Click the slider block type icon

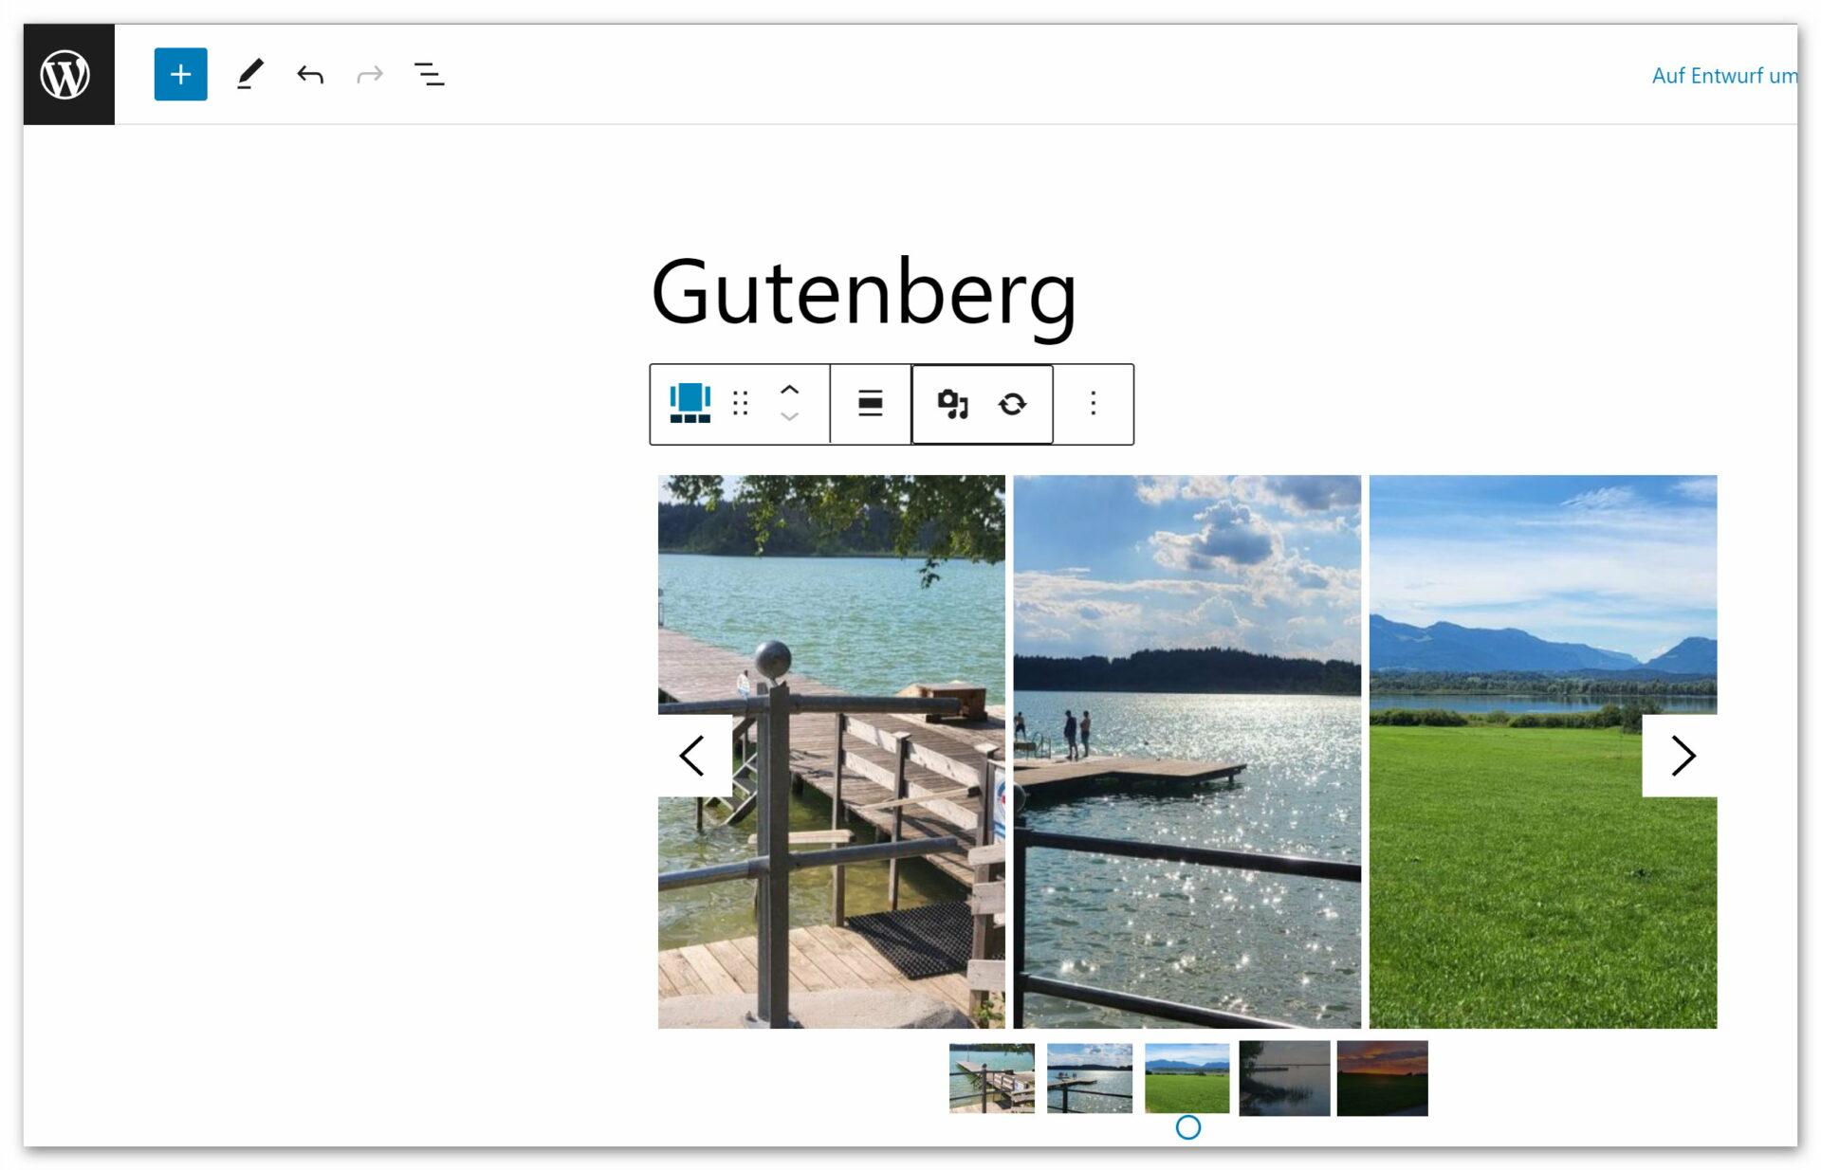pyautogui.click(x=690, y=404)
